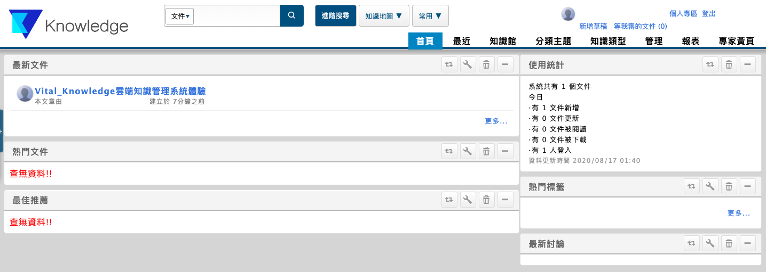Click the 熱門標籤 panel title

pos(546,186)
